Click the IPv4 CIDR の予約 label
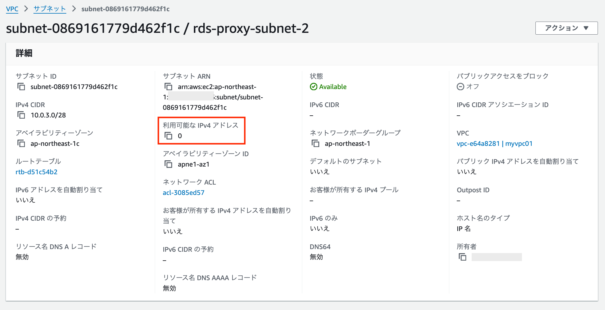This screenshot has width=605, height=310. pyautogui.click(x=41, y=218)
